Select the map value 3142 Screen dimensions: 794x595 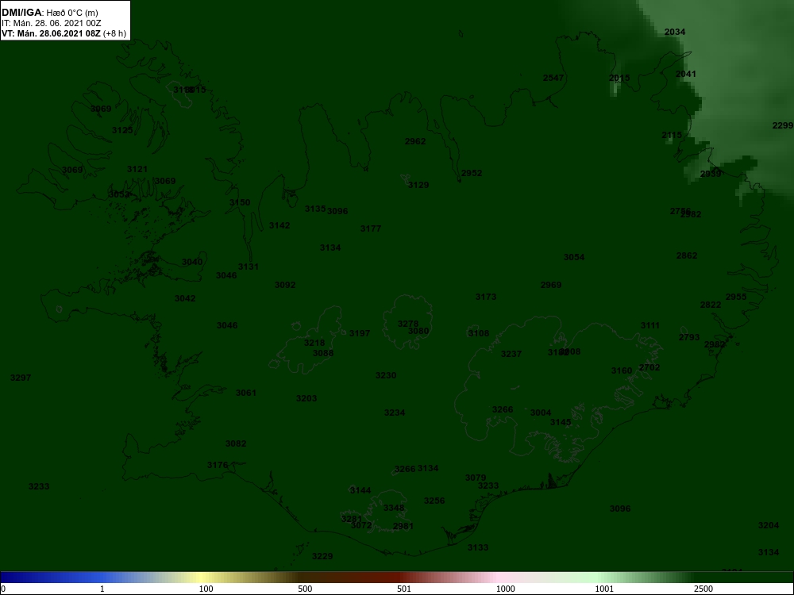[279, 225]
